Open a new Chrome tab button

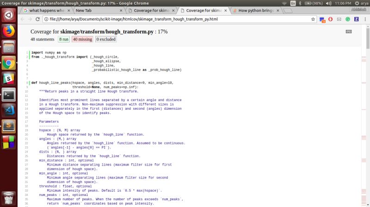point(288,11)
